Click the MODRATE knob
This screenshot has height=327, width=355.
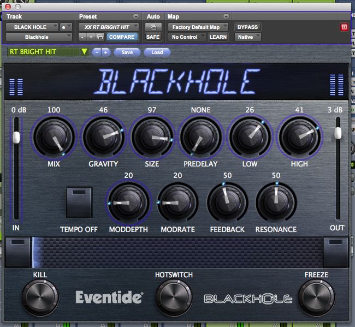177,203
